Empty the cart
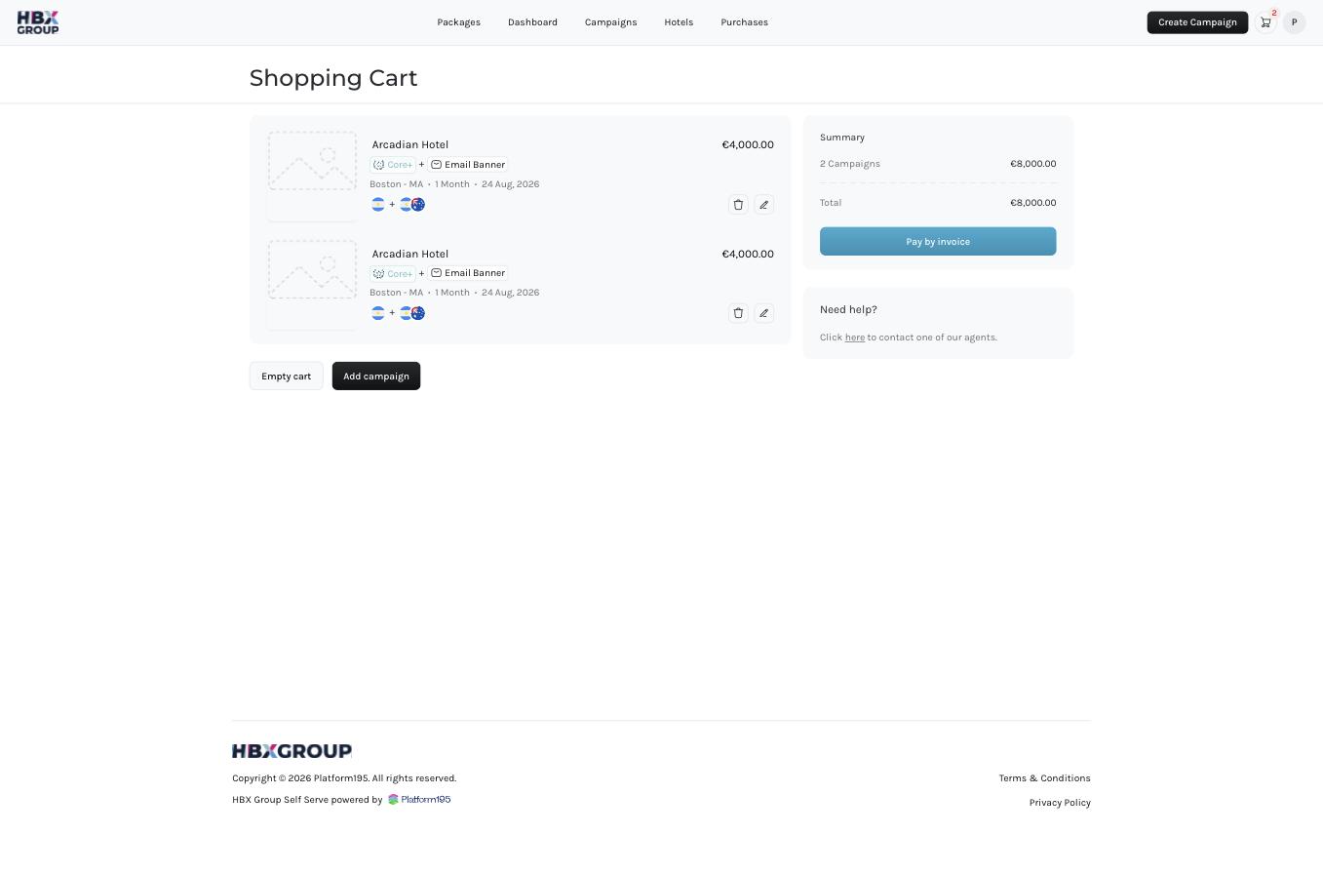Image resolution: width=1323 pixels, height=874 pixels. point(286,377)
